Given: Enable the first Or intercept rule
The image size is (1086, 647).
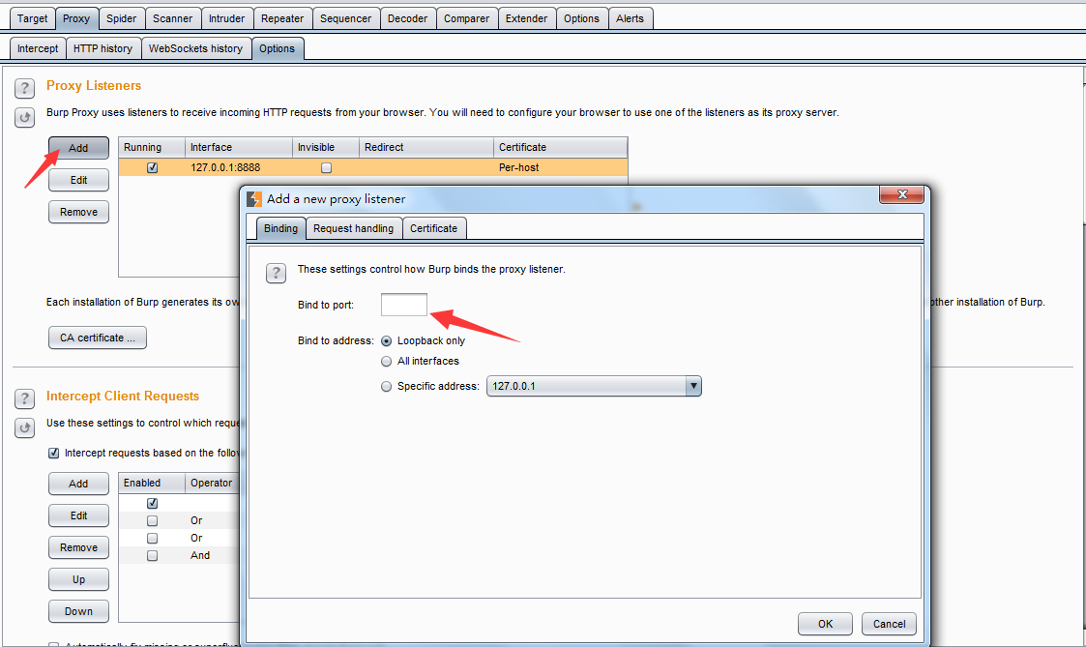Looking at the screenshot, I should click(x=153, y=521).
